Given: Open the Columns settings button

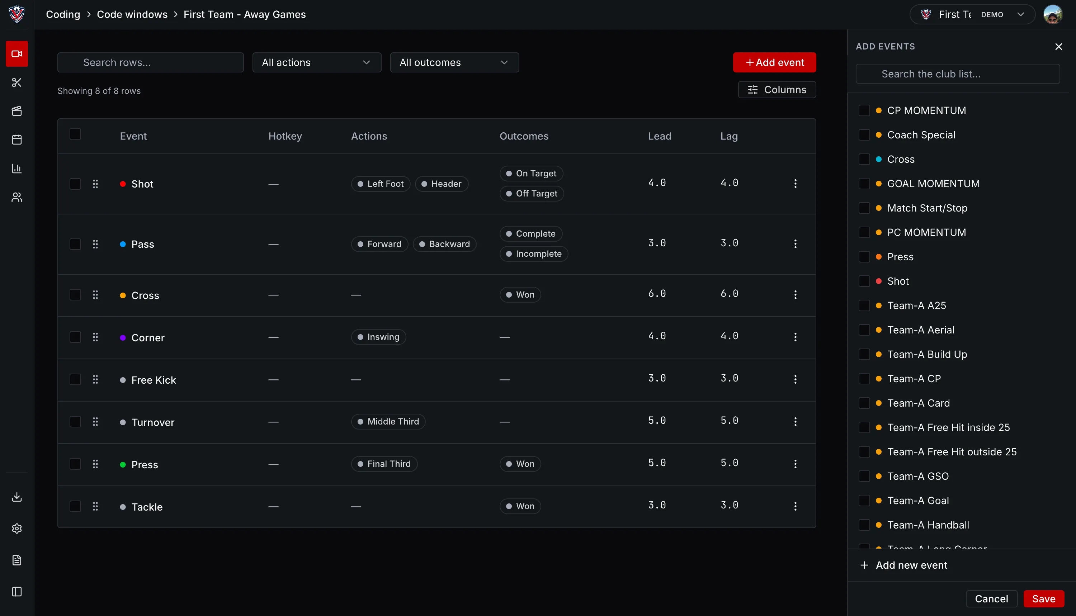Looking at the screenshot, I should click(x=777, y=90).
